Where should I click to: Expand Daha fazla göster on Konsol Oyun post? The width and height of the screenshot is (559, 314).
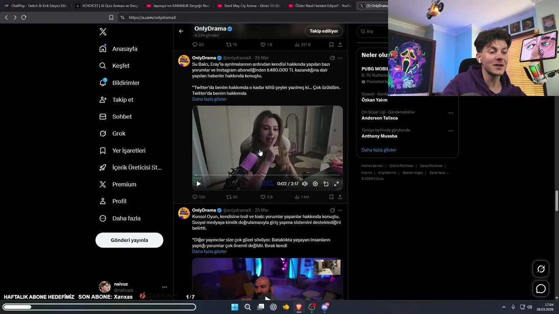tap(209, 252)
